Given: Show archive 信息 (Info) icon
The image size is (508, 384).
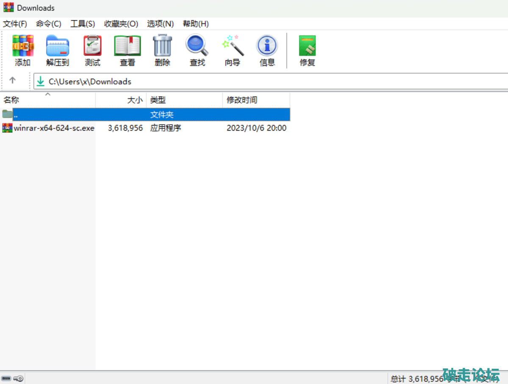Looking at the screenshot, I should point(267,50).
